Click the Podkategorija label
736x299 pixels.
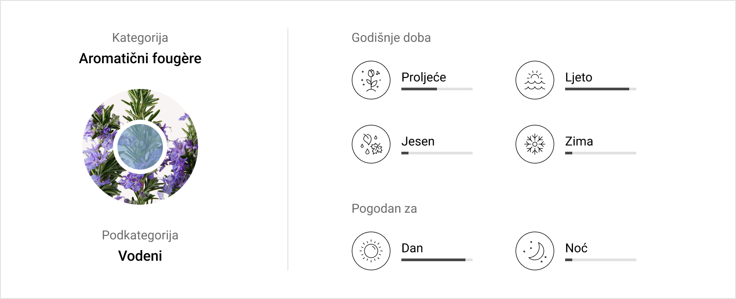click(x=140, y=235)
